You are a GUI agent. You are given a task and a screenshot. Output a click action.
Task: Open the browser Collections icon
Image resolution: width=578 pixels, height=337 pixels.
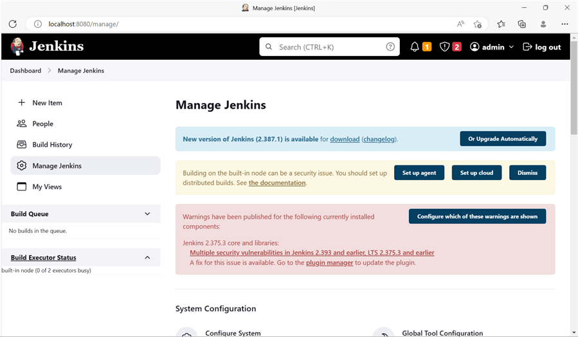pyautogui.click(x=522, y=24)
